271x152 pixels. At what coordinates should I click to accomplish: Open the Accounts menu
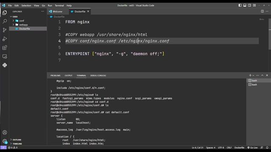(5, 132)
